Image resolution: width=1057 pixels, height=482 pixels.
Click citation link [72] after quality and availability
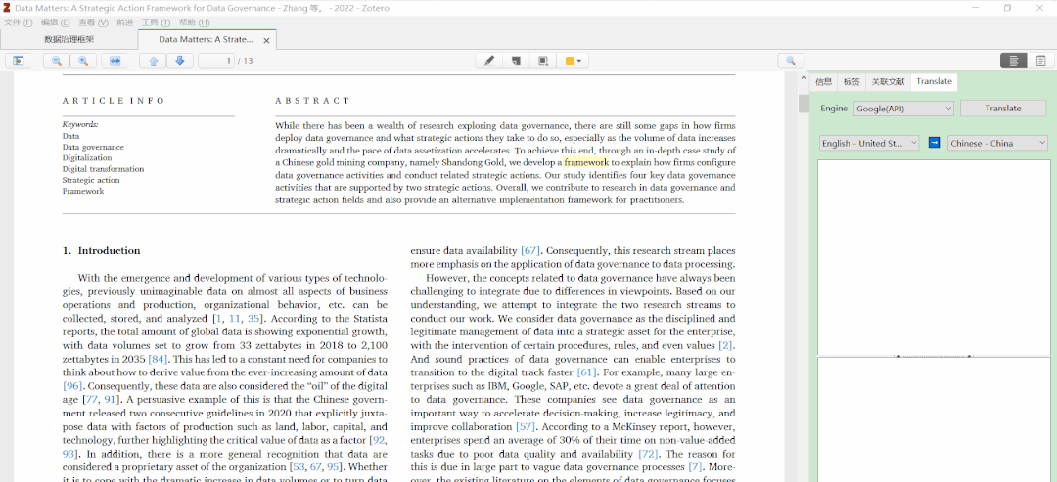(648, 453)
